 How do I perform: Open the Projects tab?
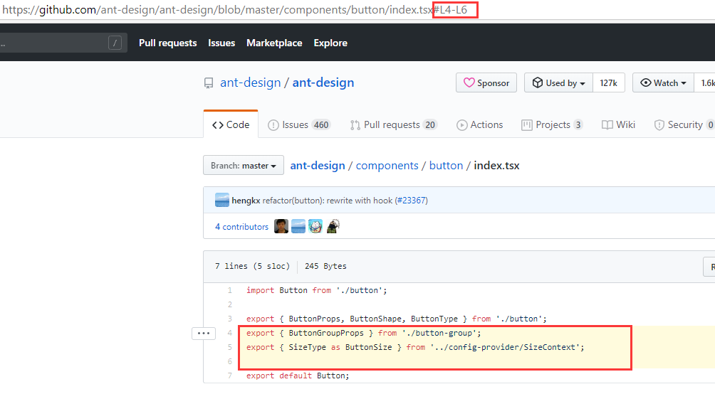[552, 124]
